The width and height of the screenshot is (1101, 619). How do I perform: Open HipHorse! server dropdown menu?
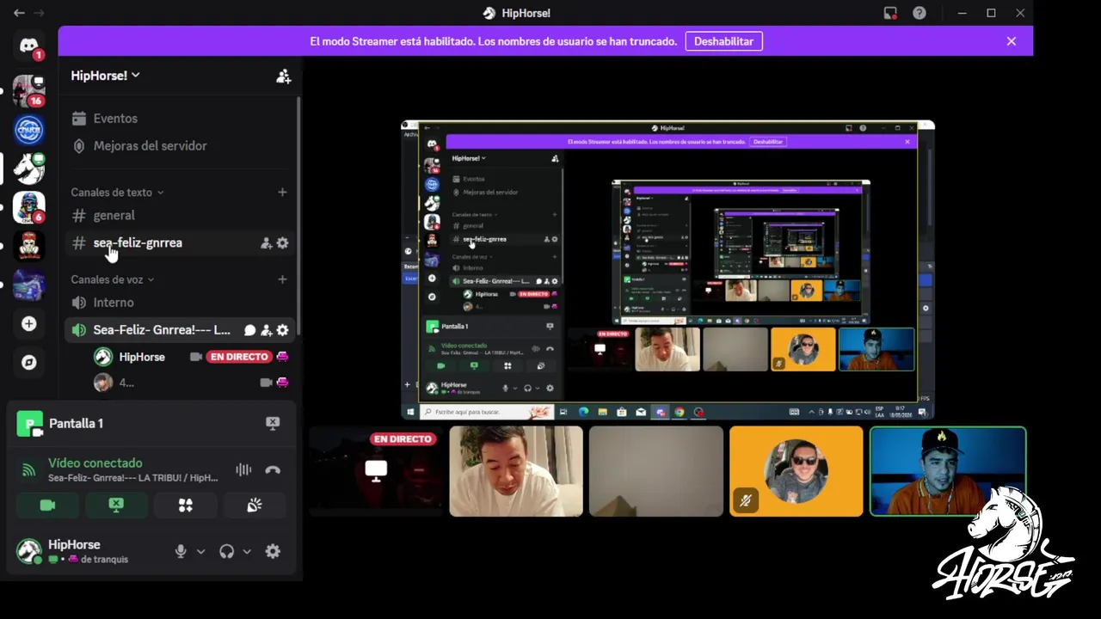click(x=105, y=76)
